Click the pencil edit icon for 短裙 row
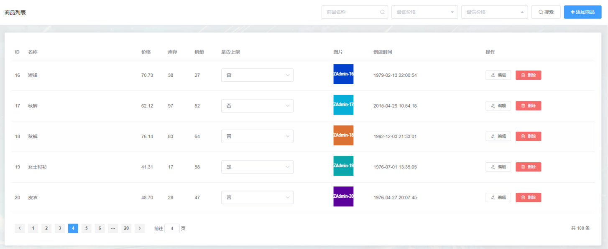 (x=493, y=75)
